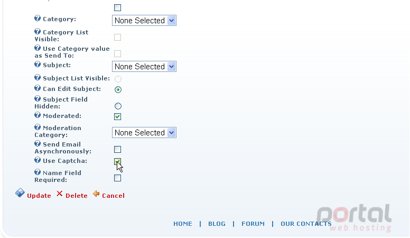
Task: Click help icon for Name Field Required
Action: click(x=38, y=172)
